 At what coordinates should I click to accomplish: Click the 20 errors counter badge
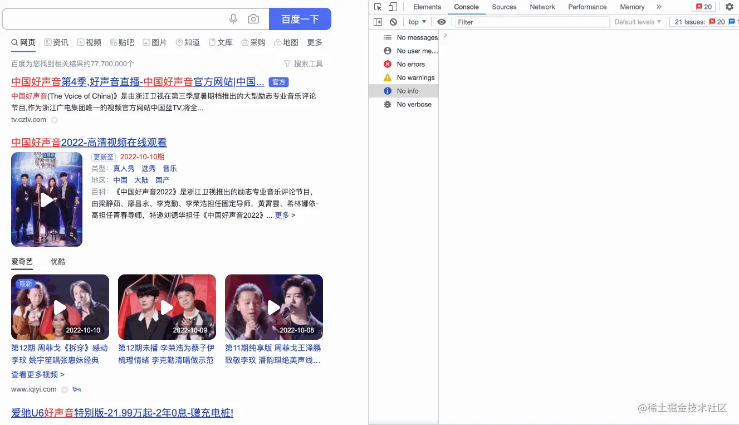point(704,7)
